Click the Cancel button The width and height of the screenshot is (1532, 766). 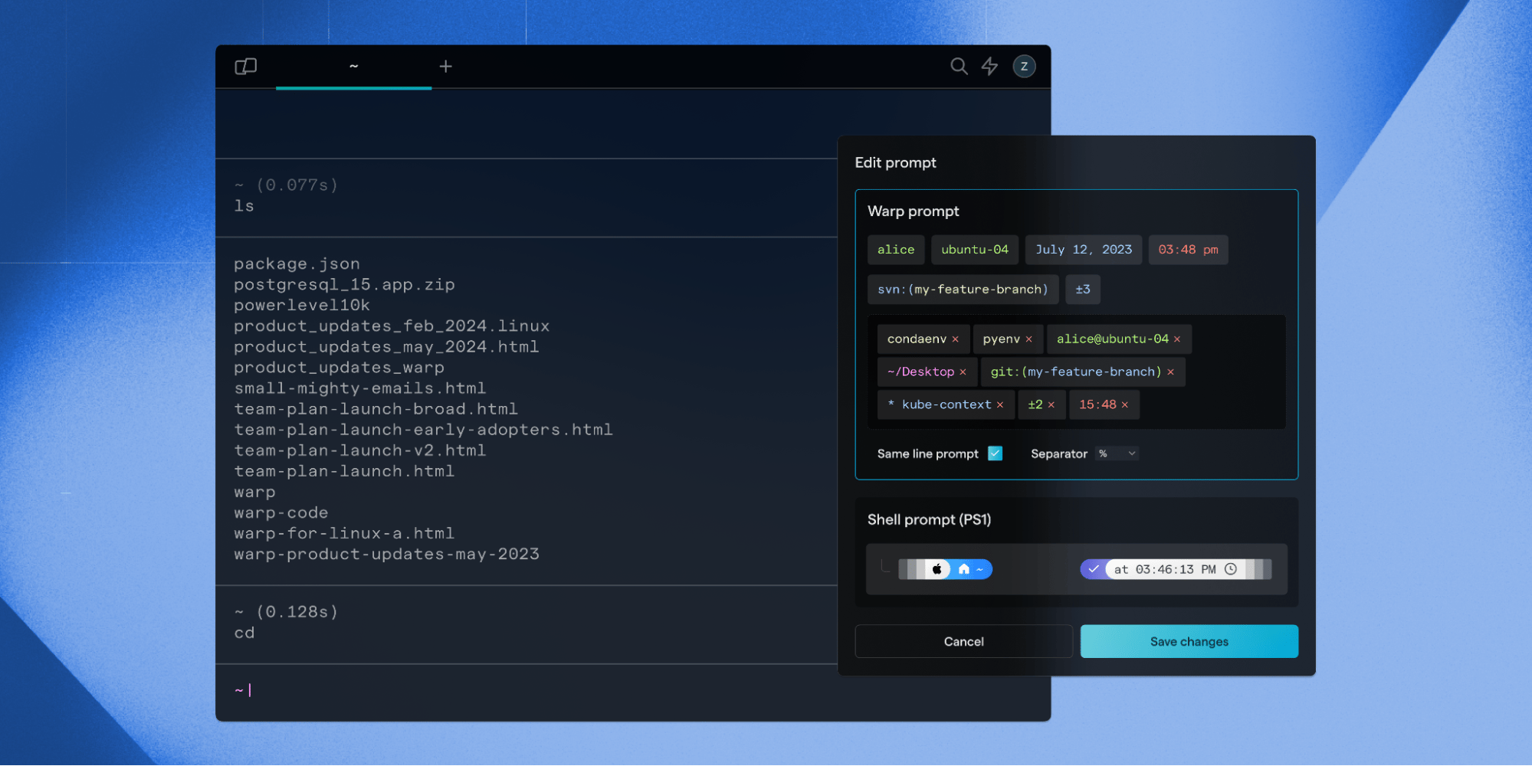pyautogui.click(x=963, y=641)
